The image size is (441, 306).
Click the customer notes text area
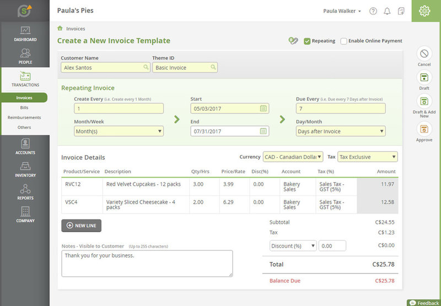(147, 263)
